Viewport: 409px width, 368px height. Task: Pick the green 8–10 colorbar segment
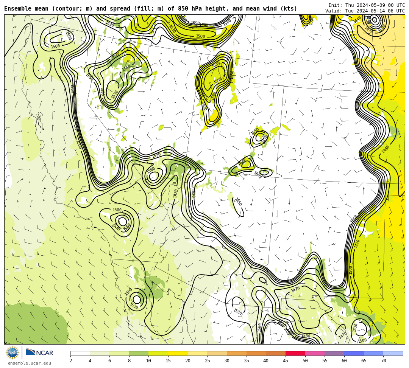[139, 353]
